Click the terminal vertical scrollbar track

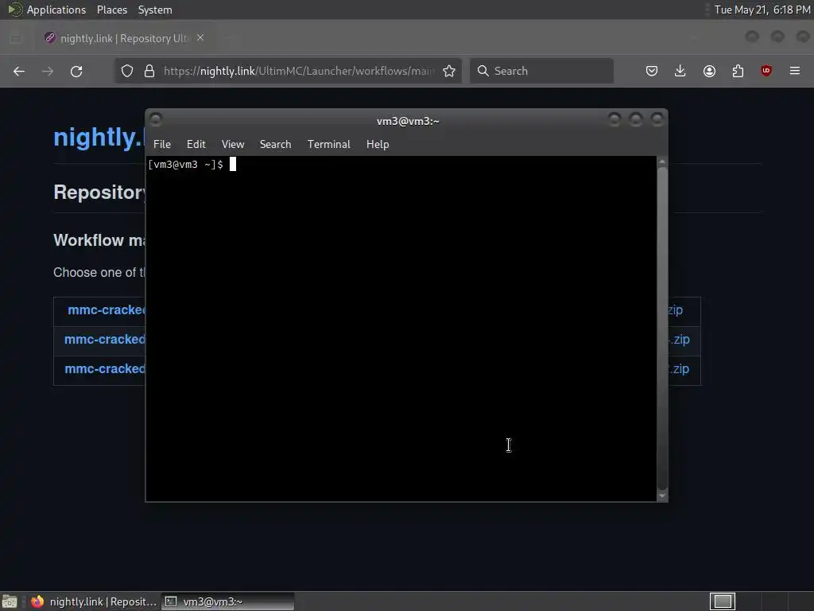point(662,329)
